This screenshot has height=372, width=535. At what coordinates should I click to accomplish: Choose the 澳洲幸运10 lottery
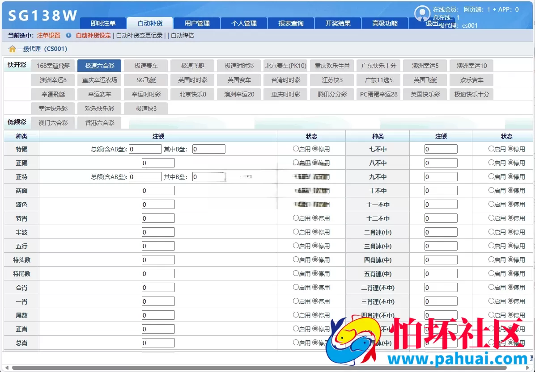(x=471, y=66)
